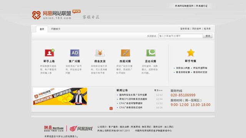Open the 中国网络游戏版权保护联盟举报中心 link
246x138 pixels.
pyautogui.click(x=153, y=131)
